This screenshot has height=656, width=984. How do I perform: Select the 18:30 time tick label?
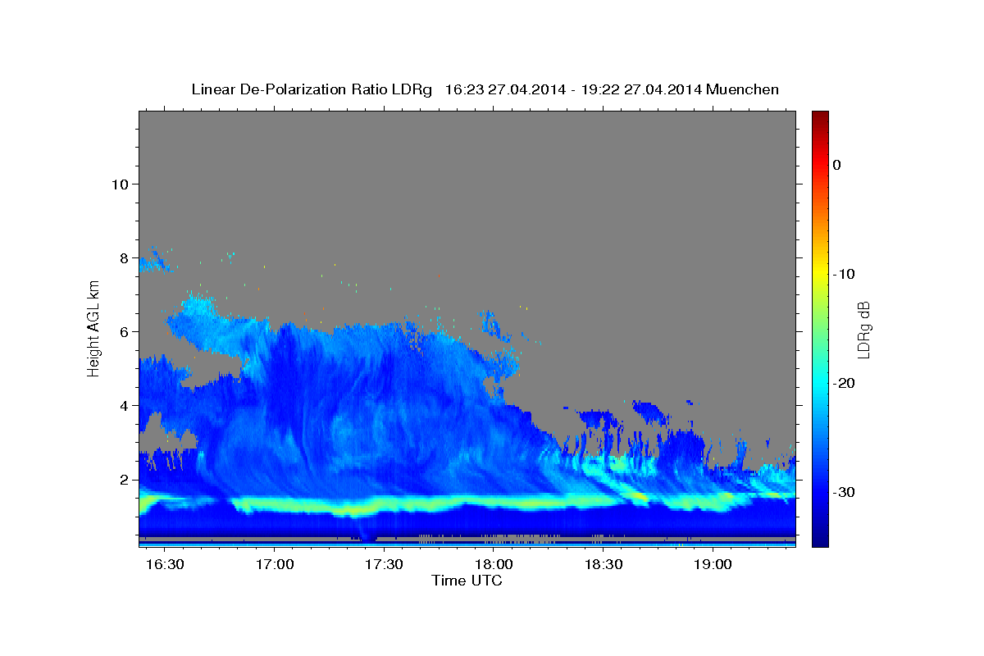pyautogui.click(x=603, y=566)
